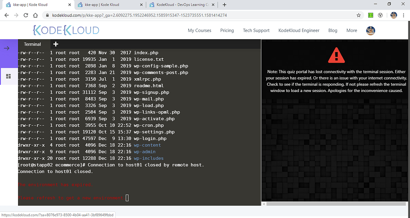Screen dimensions: 410x218
Task: Click the red warning triangle icon
Action: (336, 55)
